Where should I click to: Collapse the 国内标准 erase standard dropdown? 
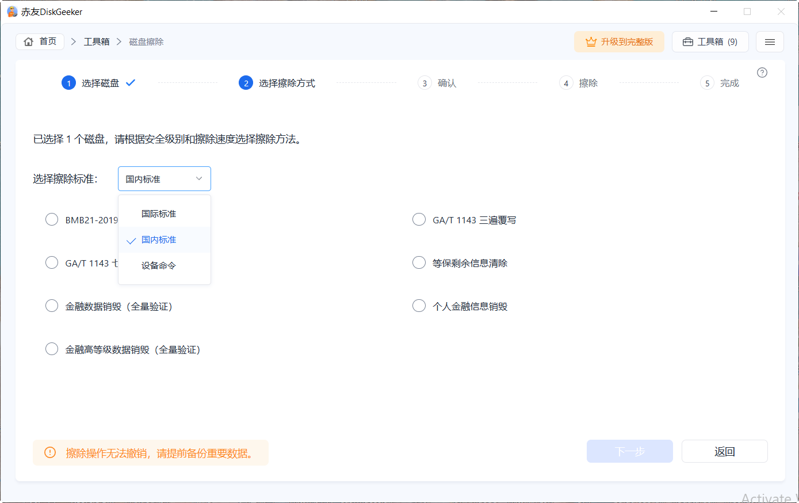point(165,179)
